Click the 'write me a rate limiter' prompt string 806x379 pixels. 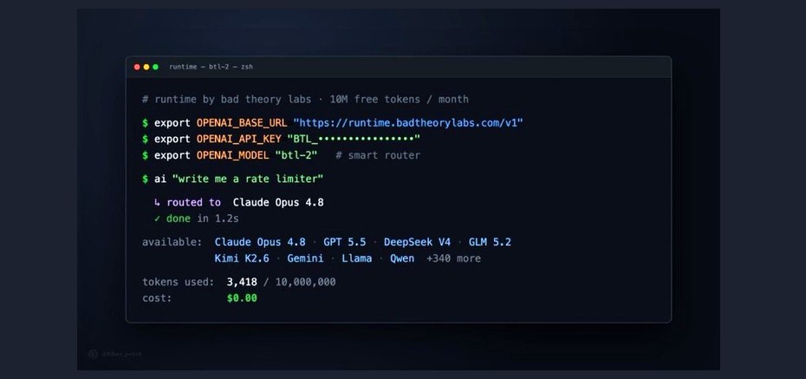coord(248,179)
